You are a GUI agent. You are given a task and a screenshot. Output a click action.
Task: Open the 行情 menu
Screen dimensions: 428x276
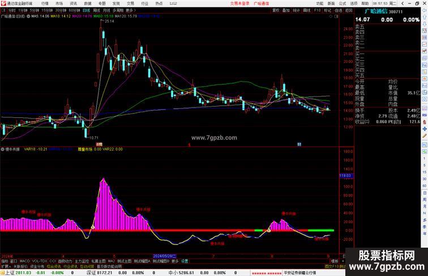(45, 3)
